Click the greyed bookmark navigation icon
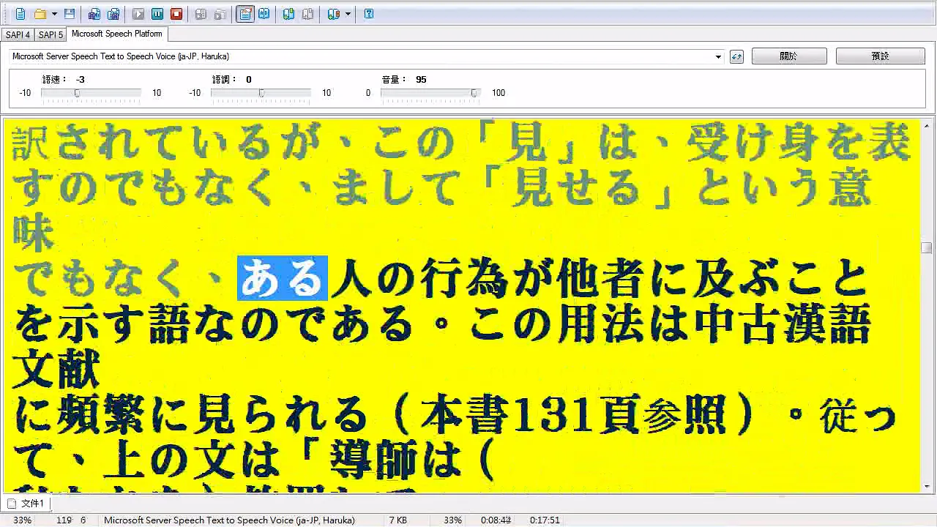The image size is (937, 527). click(x=308, y=14)
